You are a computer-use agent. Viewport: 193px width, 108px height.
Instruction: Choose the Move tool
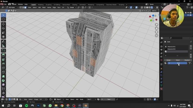3,24
